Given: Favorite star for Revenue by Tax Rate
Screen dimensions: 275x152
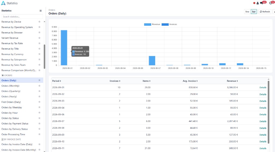Looking at the screenshot, I should tap(39, 43).
